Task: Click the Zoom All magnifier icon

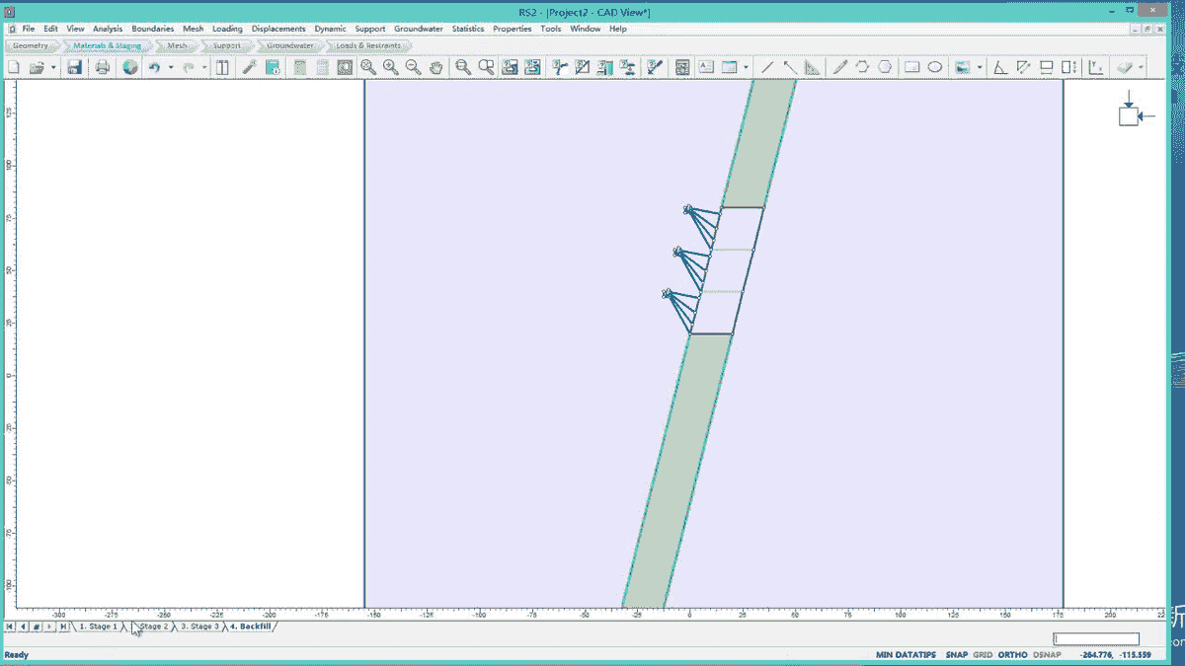Action: 367,67
